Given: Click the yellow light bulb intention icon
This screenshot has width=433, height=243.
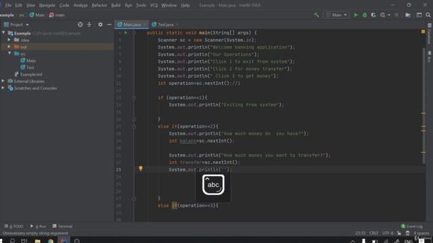Looking at the screenshot, I should pyautogui.click(x=141, y=168).
